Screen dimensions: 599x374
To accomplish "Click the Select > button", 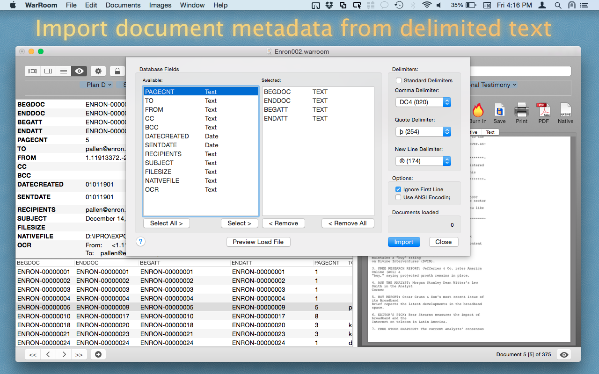I will [x=239, y=223].
